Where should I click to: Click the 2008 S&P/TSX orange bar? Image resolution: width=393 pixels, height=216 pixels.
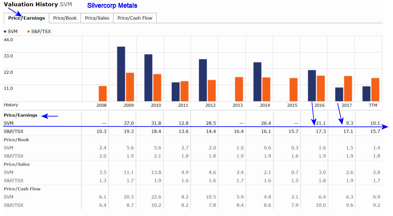pos(103,94)
